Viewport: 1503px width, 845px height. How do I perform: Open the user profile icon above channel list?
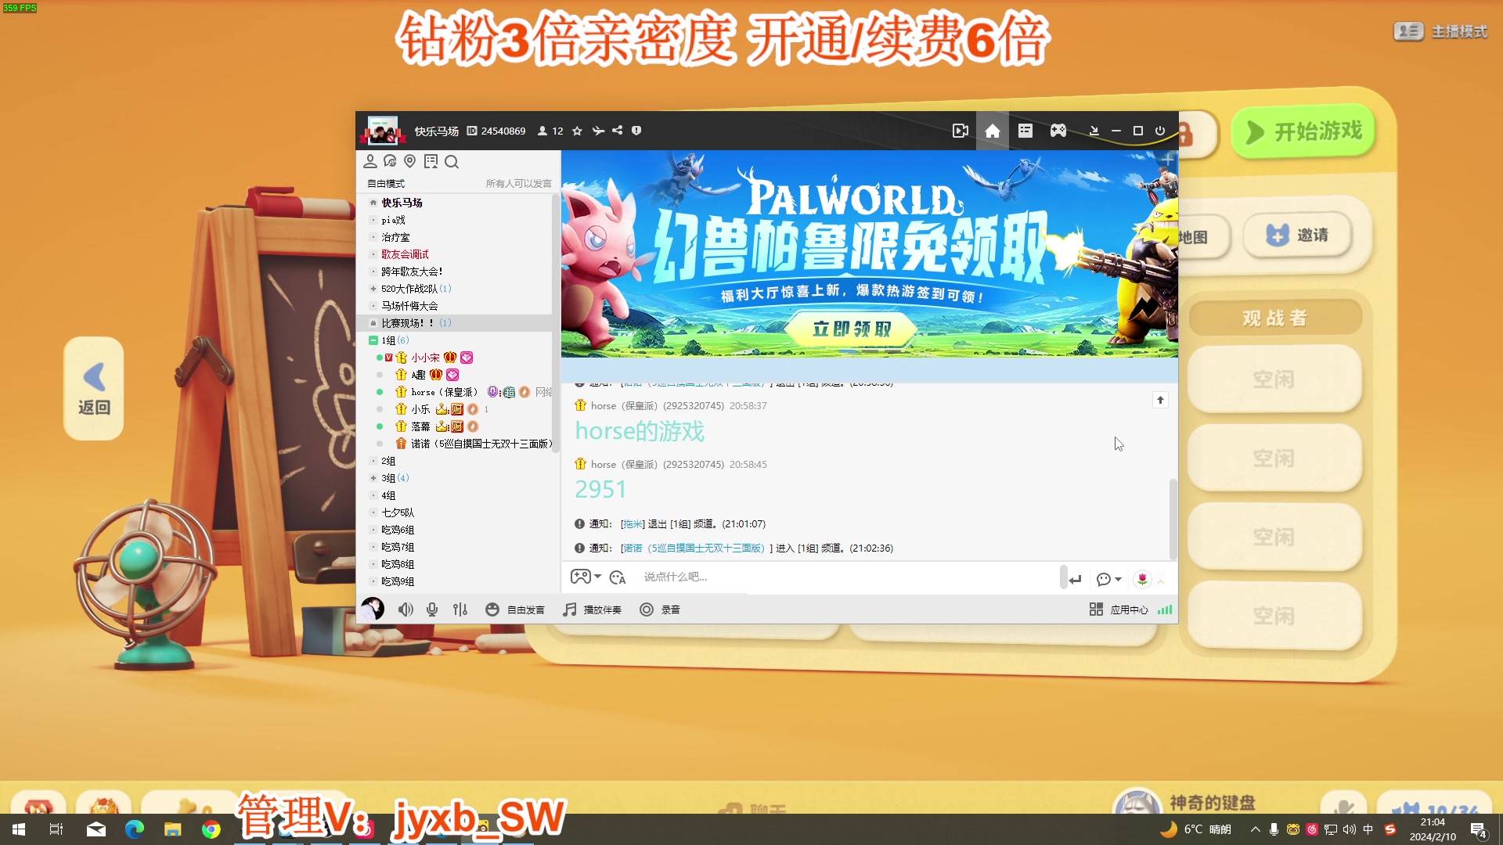pyautogui.click(x=370, y=161)
